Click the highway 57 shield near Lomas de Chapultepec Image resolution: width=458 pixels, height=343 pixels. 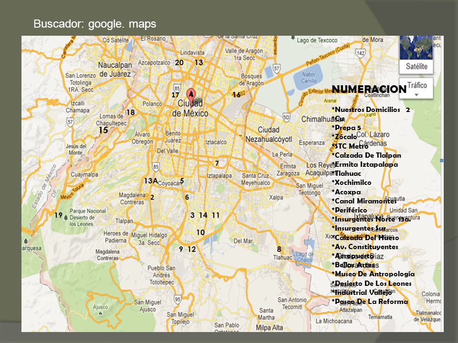pyautogui.click(x=70, y=122)
